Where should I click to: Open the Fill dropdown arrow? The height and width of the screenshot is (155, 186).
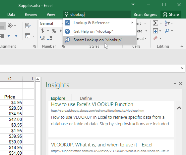click(x=160, y=31)
